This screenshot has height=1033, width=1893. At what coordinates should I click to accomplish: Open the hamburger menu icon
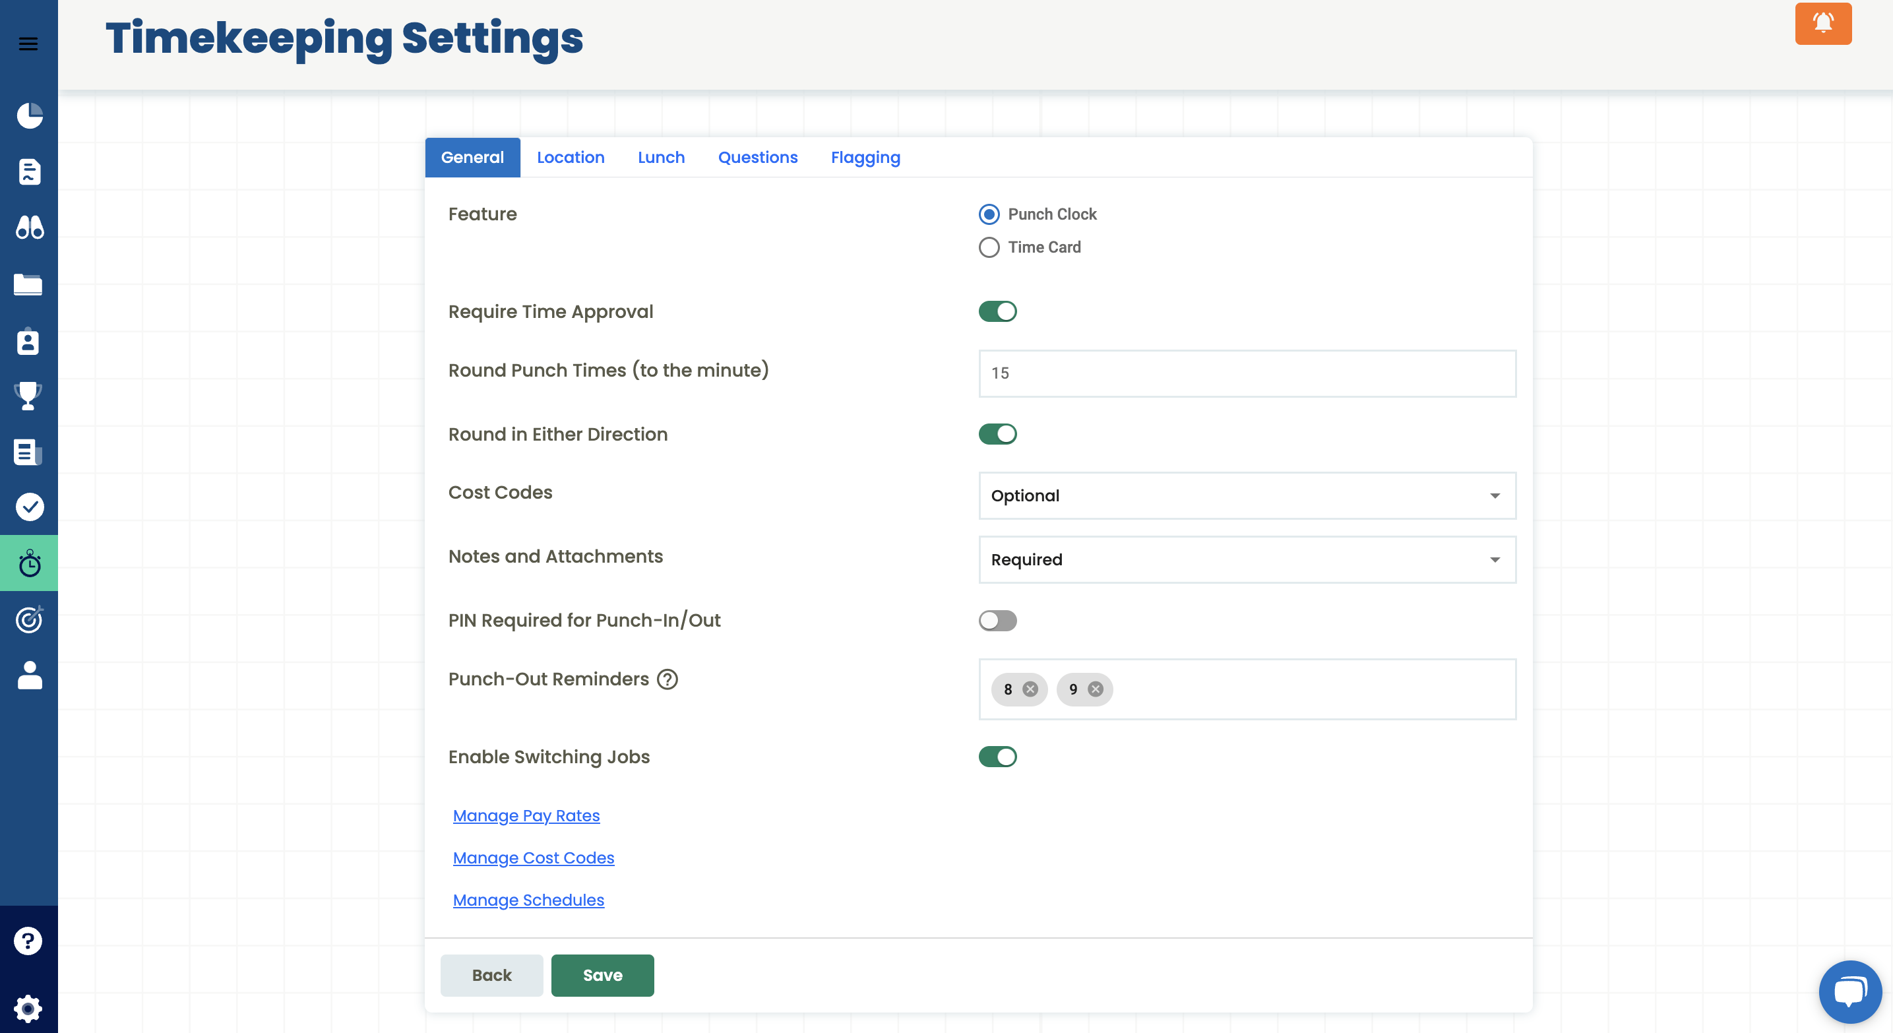28,44
